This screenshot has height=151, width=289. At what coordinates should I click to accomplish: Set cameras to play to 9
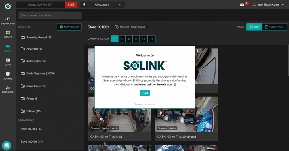click(x=136, y=39)
